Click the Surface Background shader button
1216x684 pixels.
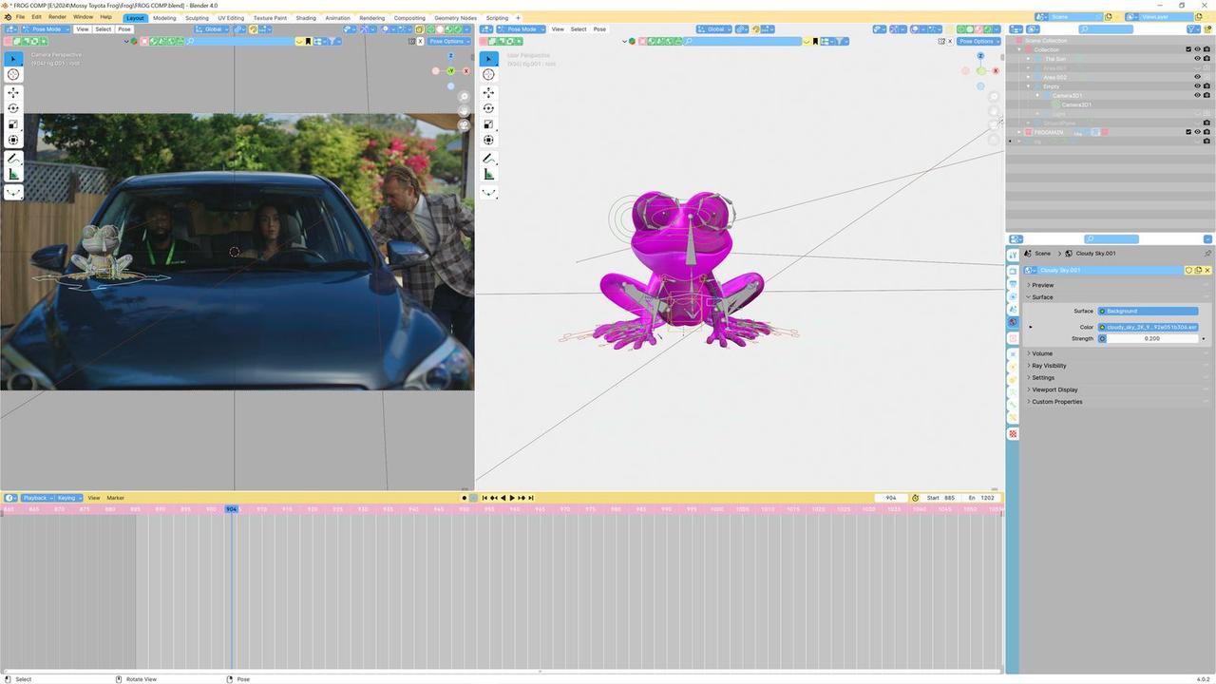click(x=1148, y=312)
